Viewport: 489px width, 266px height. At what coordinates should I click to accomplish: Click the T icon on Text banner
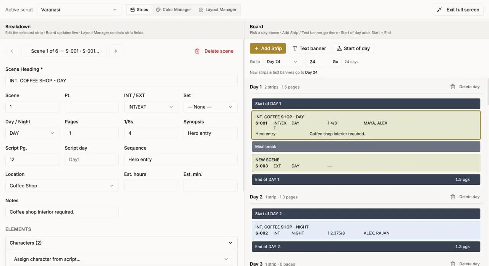tap(295, 48)
